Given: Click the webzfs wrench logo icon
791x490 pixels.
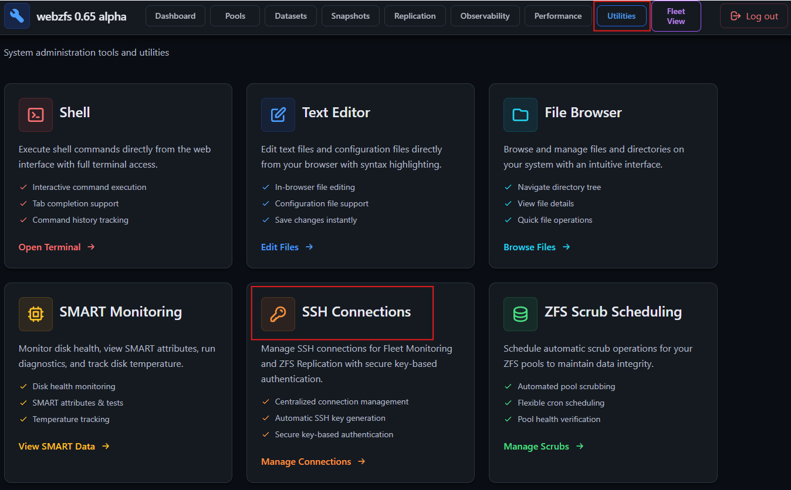Looking at the screenshot, I should (x=17, y=16).
